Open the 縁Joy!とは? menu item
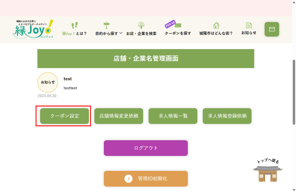 click(75, 33)
